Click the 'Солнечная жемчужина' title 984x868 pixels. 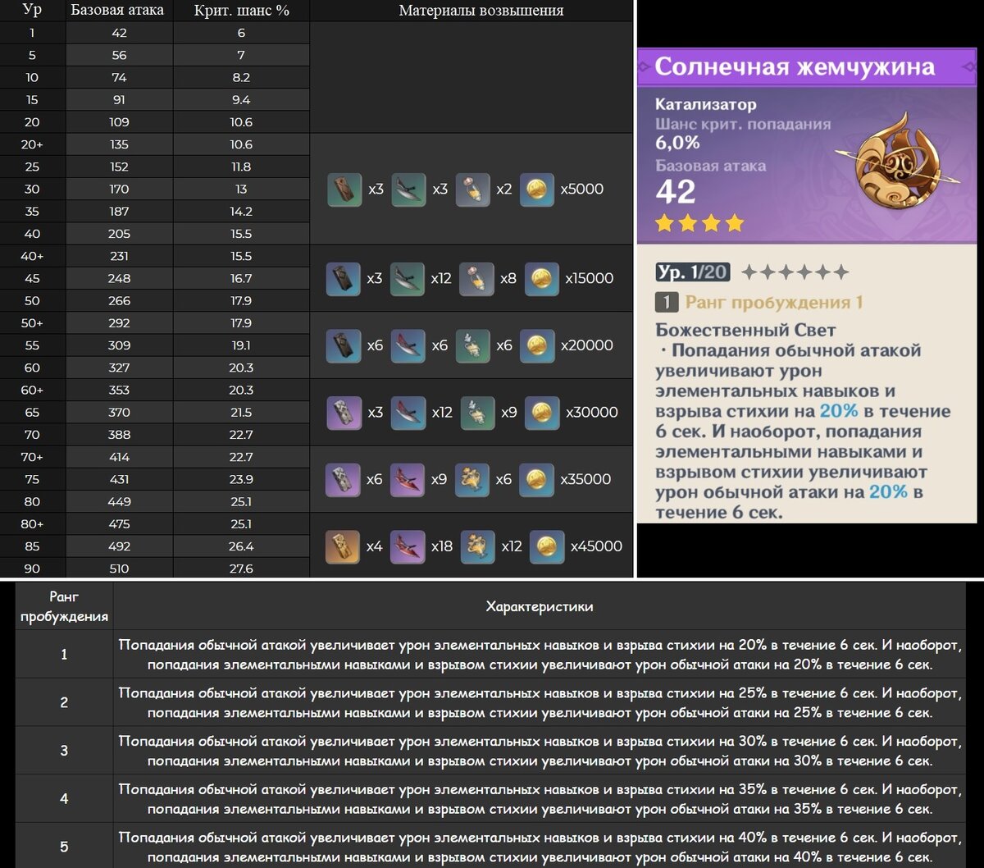[795, 66]
